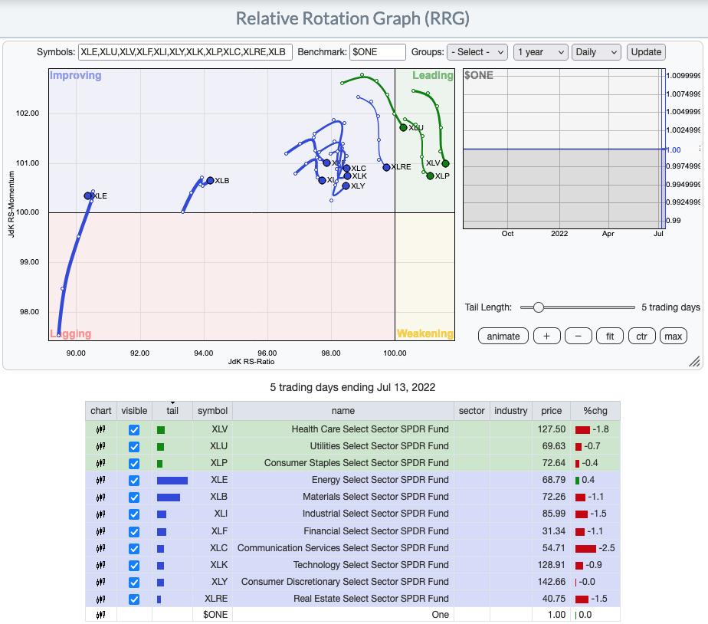Click the XLB blue tail color bar
The height and width of the screenshot is (624, 708).
168,498
